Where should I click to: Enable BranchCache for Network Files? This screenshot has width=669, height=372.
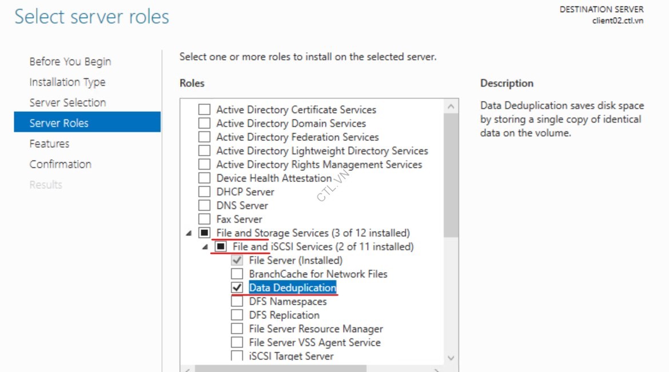[237, 274]
